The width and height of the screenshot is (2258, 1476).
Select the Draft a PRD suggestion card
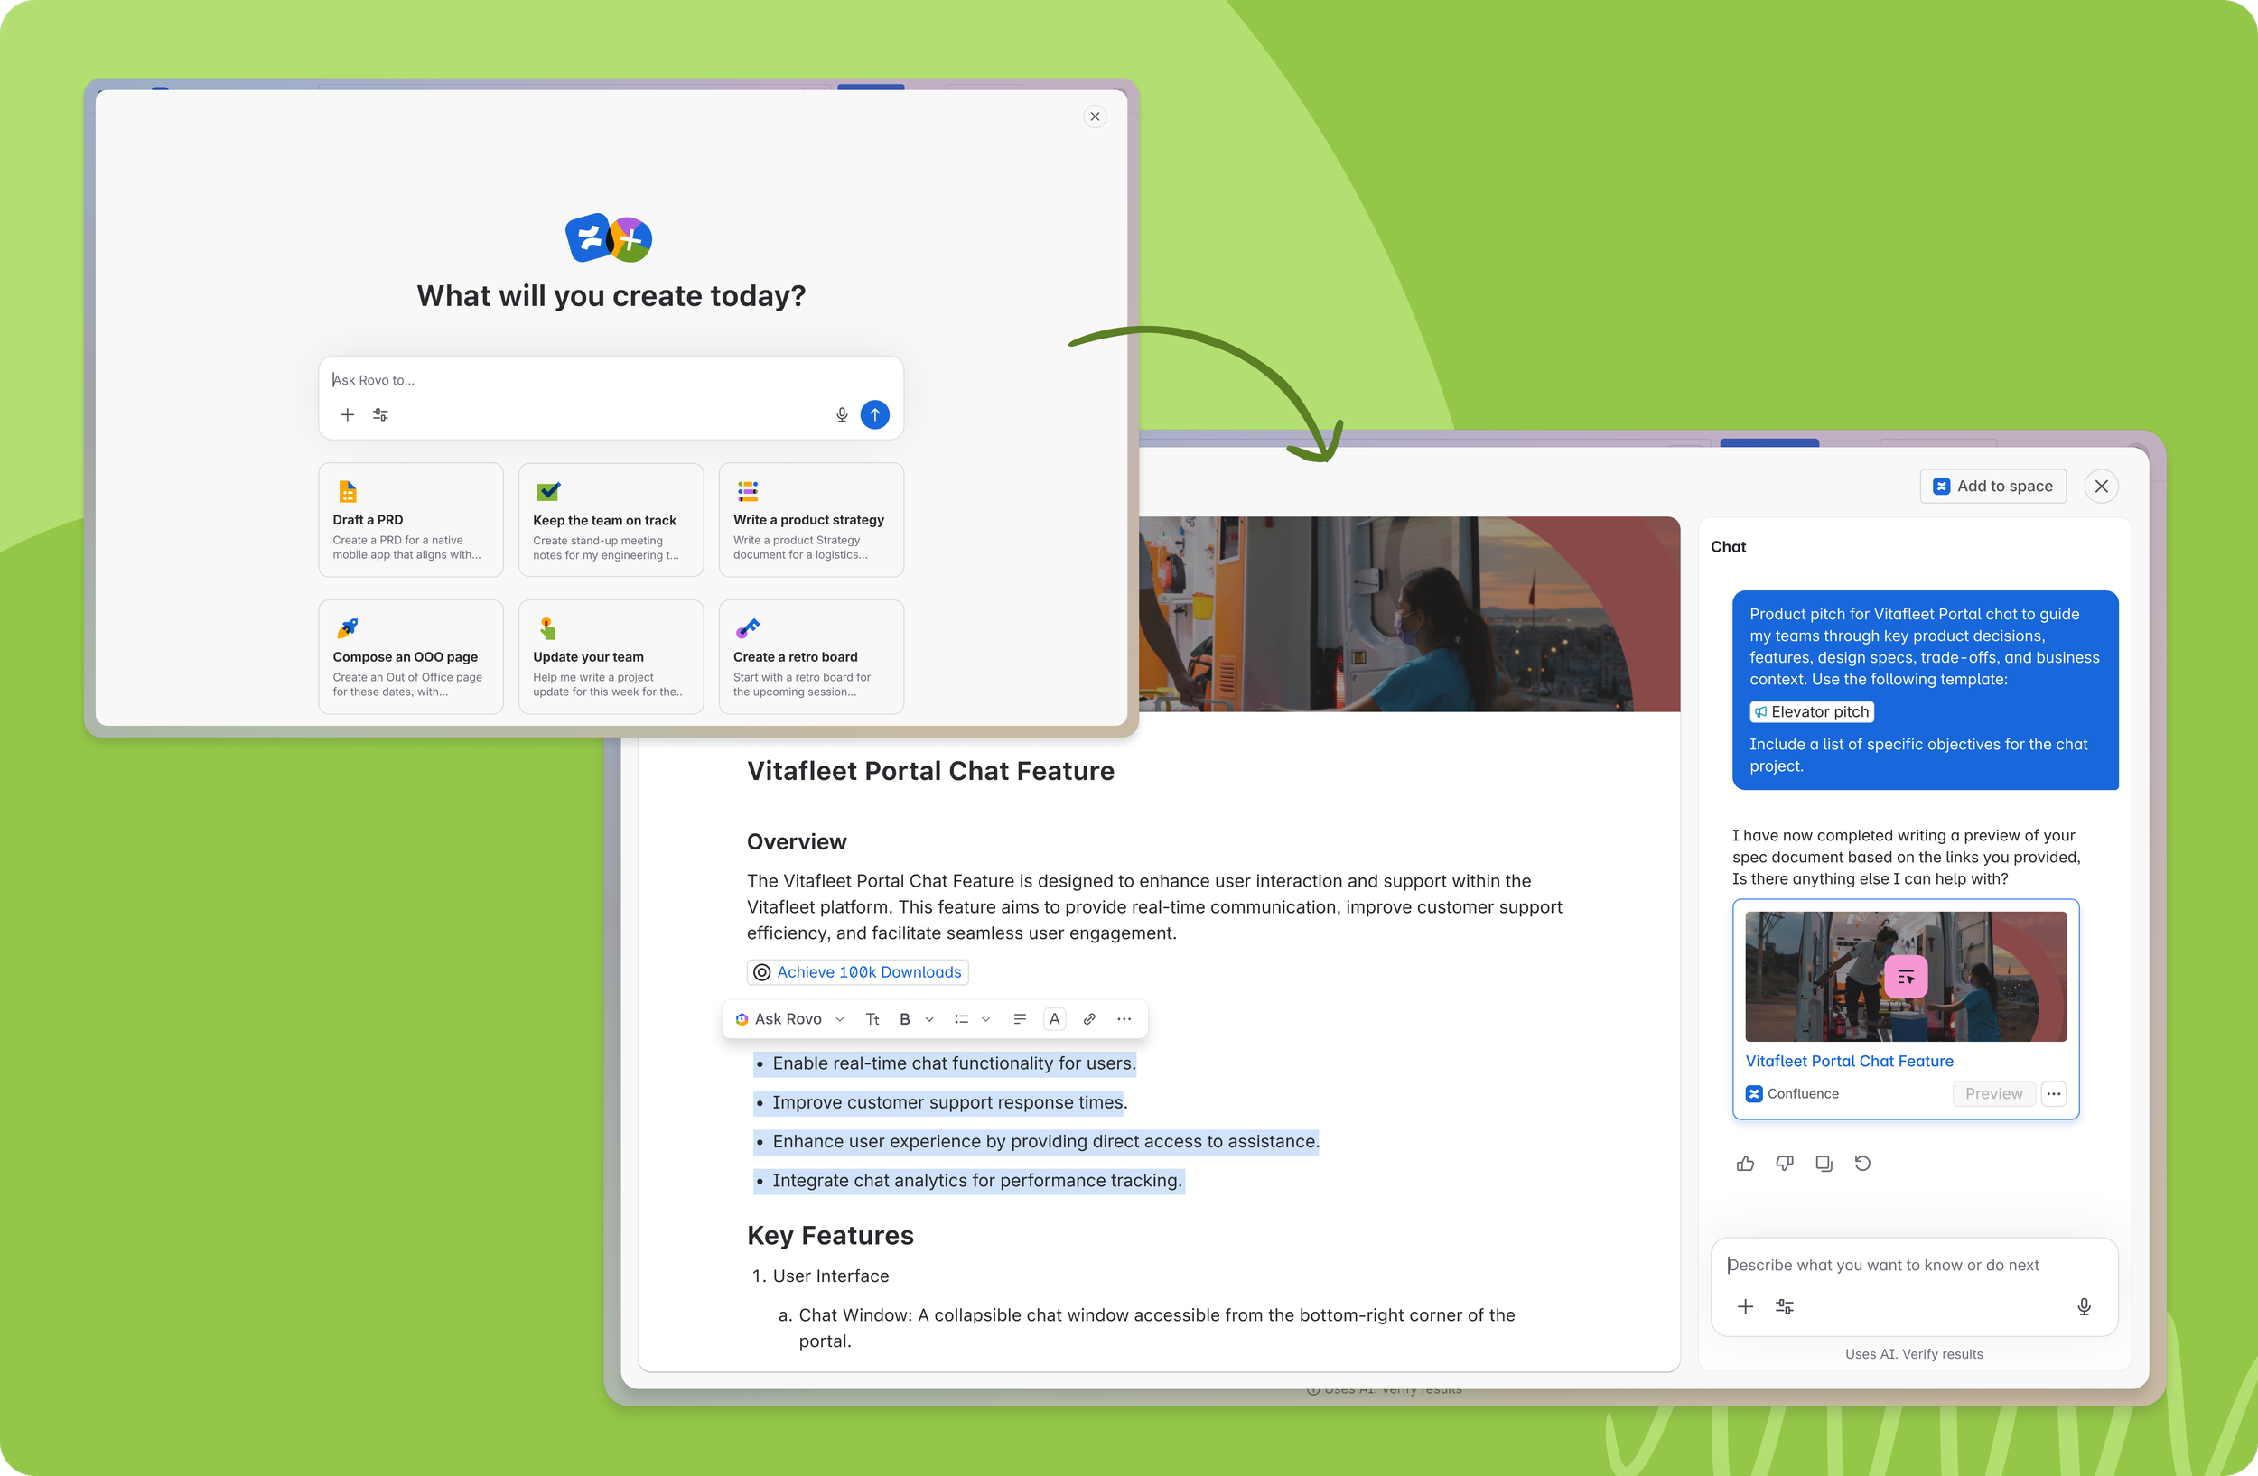coord(410,519)
